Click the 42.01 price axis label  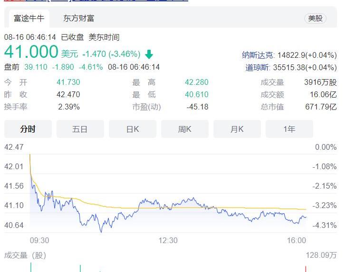pos(14,166)
